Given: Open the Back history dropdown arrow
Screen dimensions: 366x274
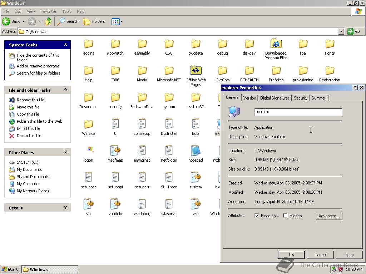Looking at the screenshot, I should pos(24,21).
